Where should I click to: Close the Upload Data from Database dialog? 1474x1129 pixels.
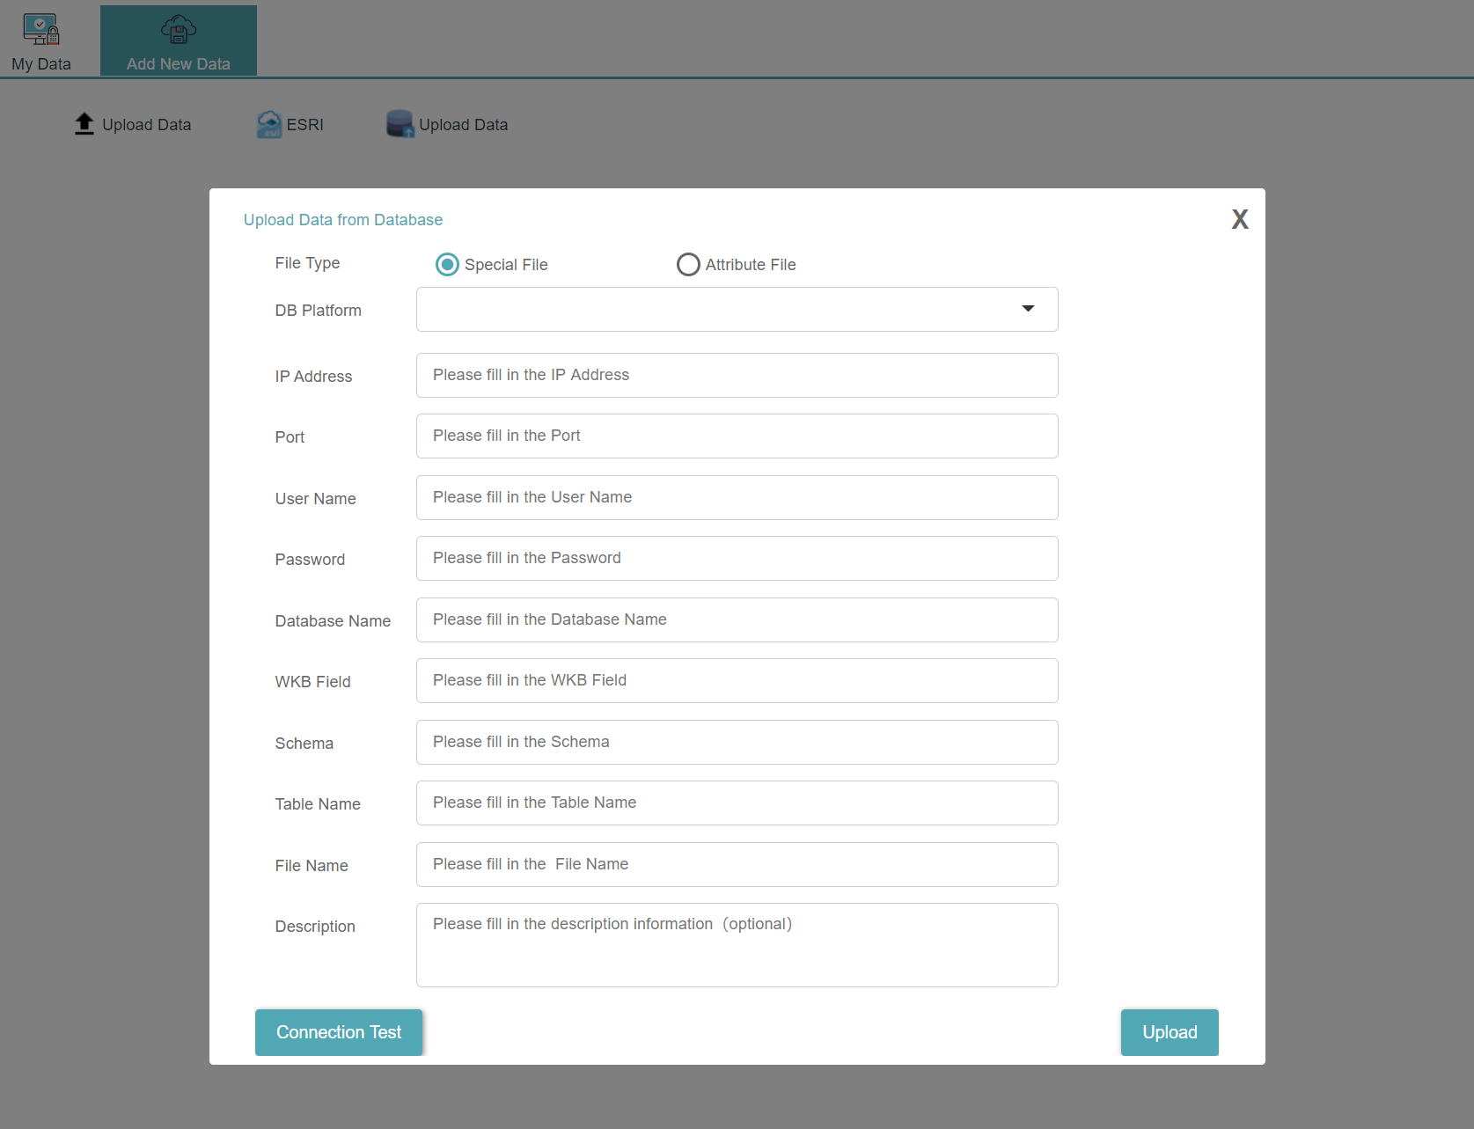[1239, 219]
